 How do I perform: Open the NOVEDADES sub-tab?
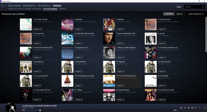click(x=37, y=9)
